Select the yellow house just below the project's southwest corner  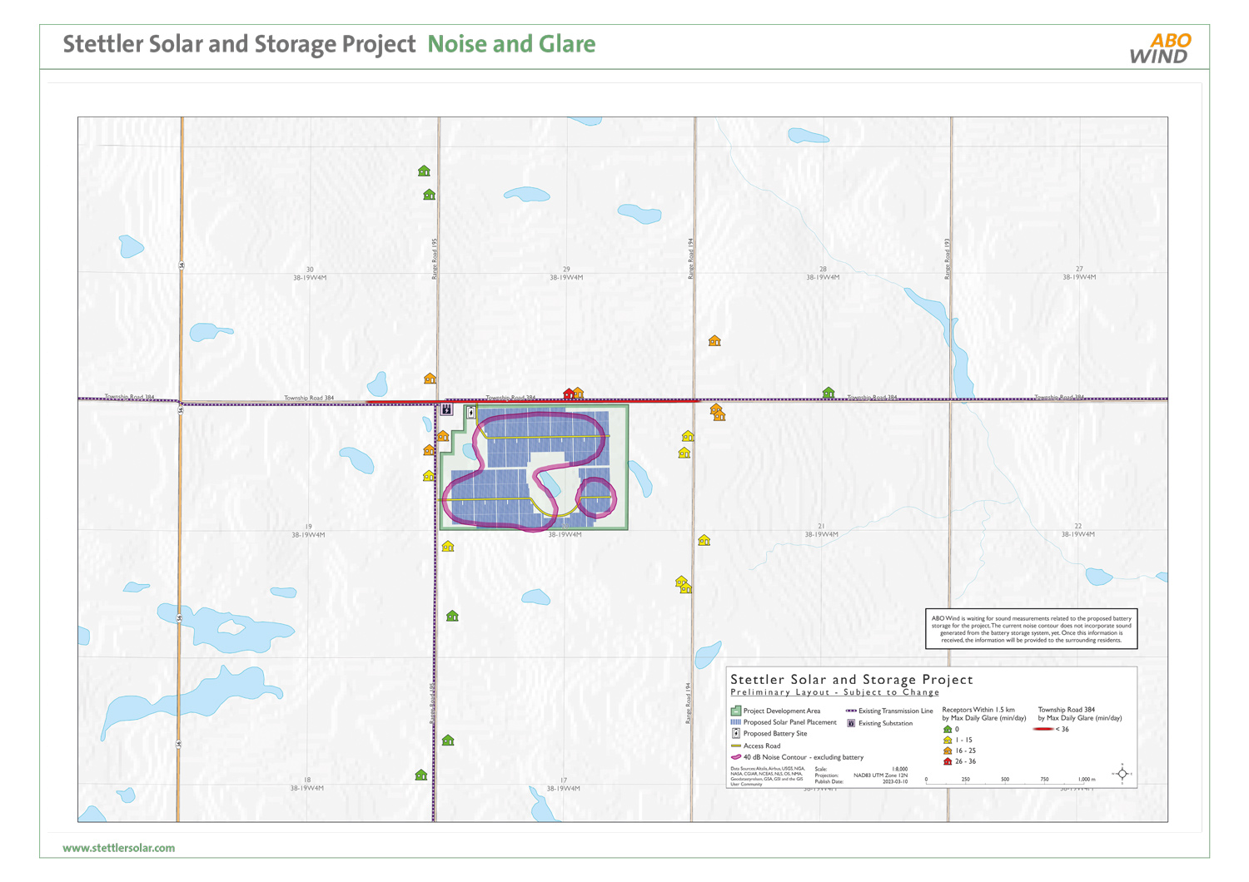448,546
